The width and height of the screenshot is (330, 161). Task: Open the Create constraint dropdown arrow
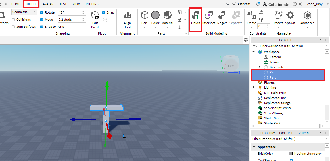[251, 27]
